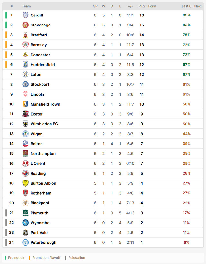206x264 pixels.
Task: Select the Huddersfield club crest
Action: (25, 65)
